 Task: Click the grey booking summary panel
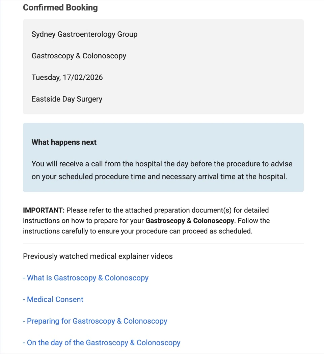[163, 66]
